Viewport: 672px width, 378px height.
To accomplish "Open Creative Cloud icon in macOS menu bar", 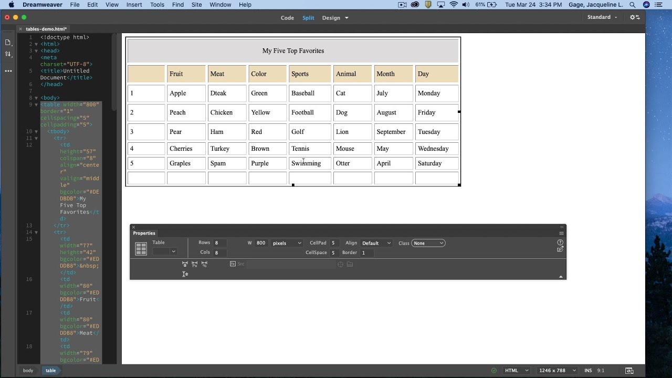I will coord(415,5).
